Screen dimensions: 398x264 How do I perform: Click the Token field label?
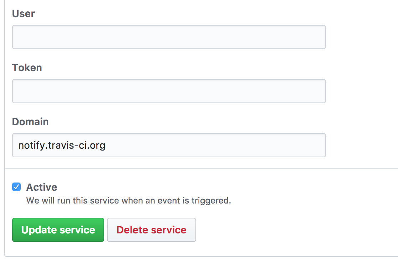point(27,68)
